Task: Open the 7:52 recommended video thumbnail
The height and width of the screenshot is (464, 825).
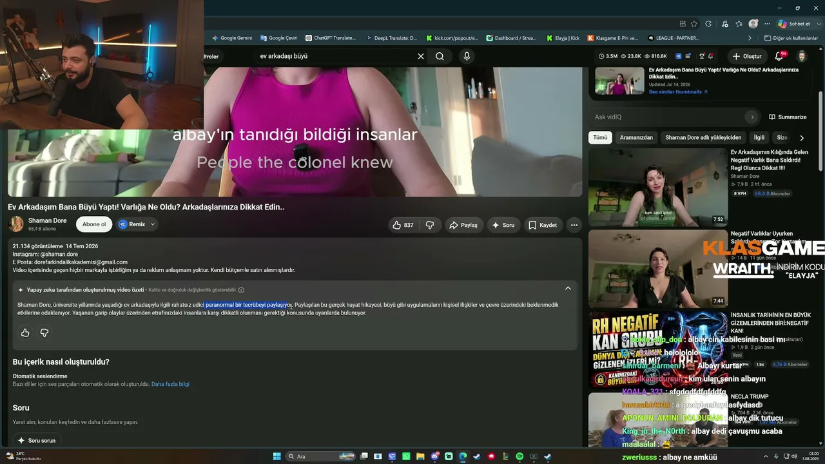Action: 657,187
